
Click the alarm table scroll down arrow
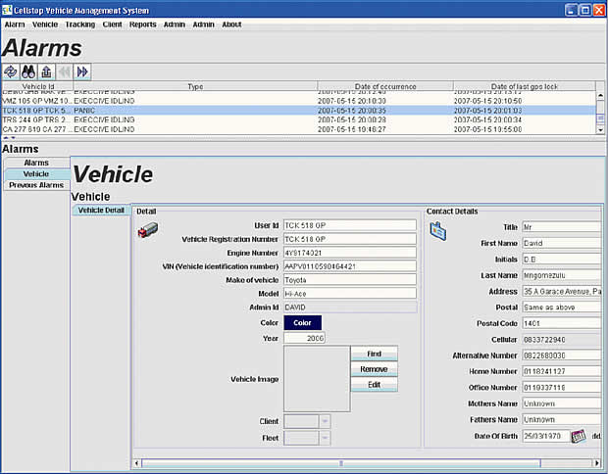click(x=600, y=130)
